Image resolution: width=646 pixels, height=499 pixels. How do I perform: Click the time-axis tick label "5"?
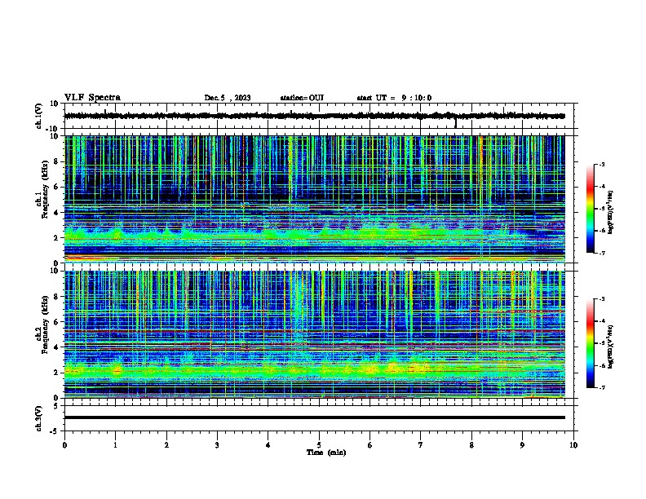coord(319,445)
